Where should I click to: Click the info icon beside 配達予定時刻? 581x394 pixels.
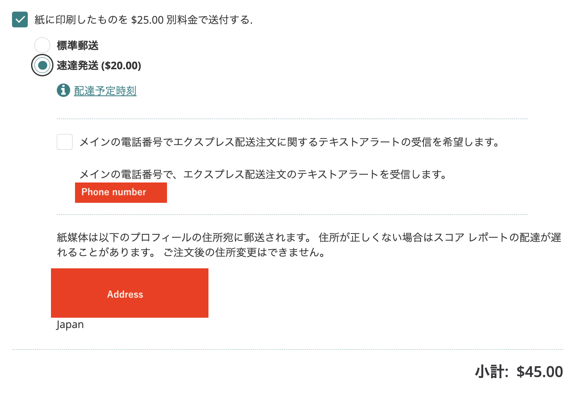coord(63,90)
